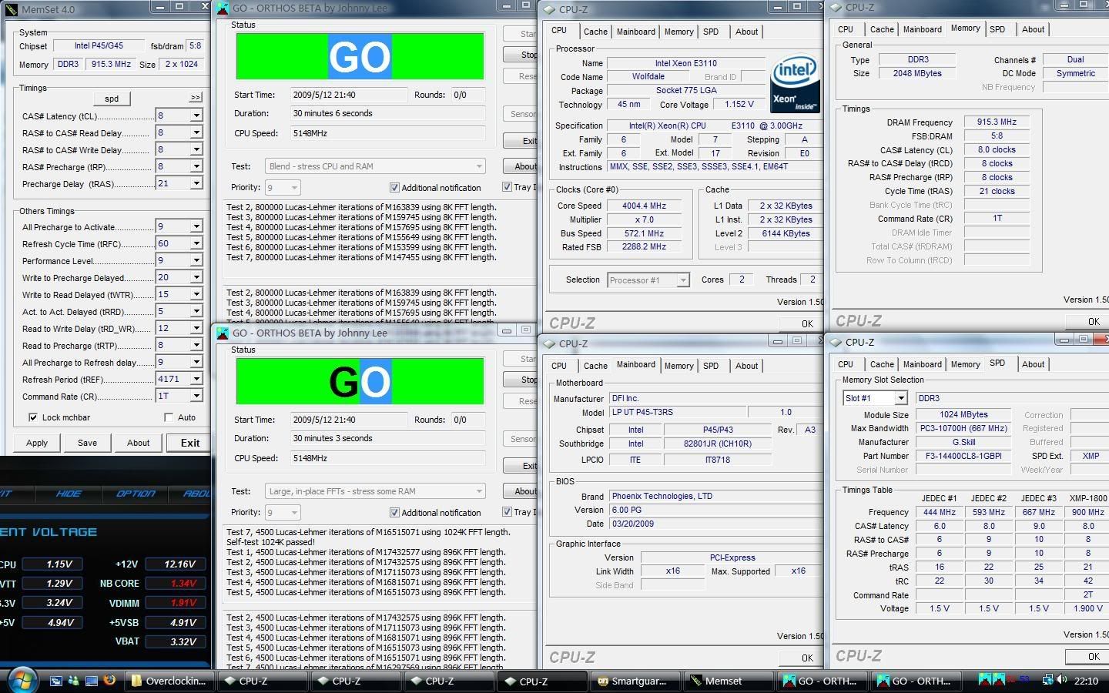The image size is (1109, 693).
Task: Switch to the SPD tab in the CPU-Z window showing DRAM Frequency
Action: click(997, 29)
